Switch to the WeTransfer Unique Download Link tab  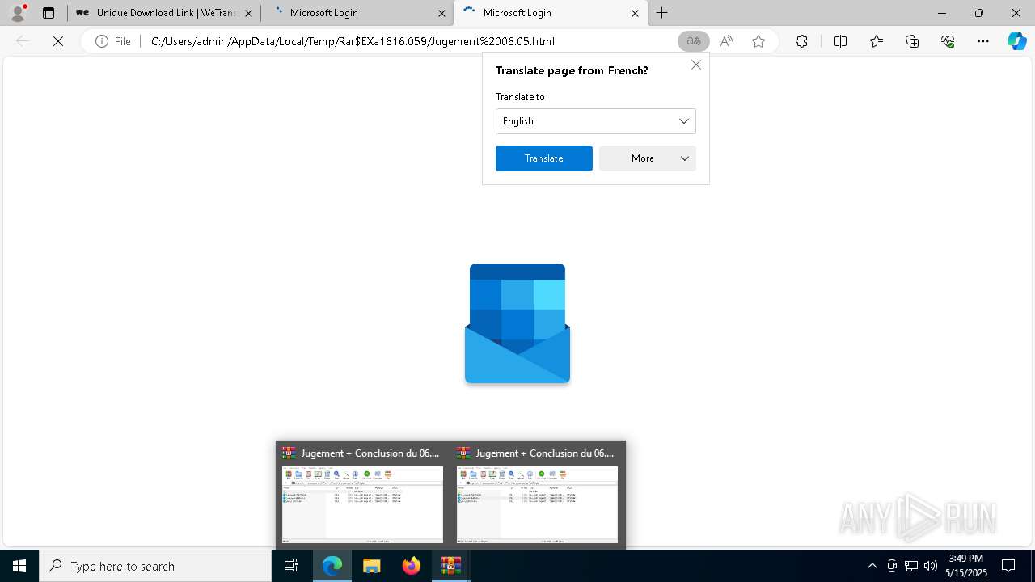click(164, 13)
